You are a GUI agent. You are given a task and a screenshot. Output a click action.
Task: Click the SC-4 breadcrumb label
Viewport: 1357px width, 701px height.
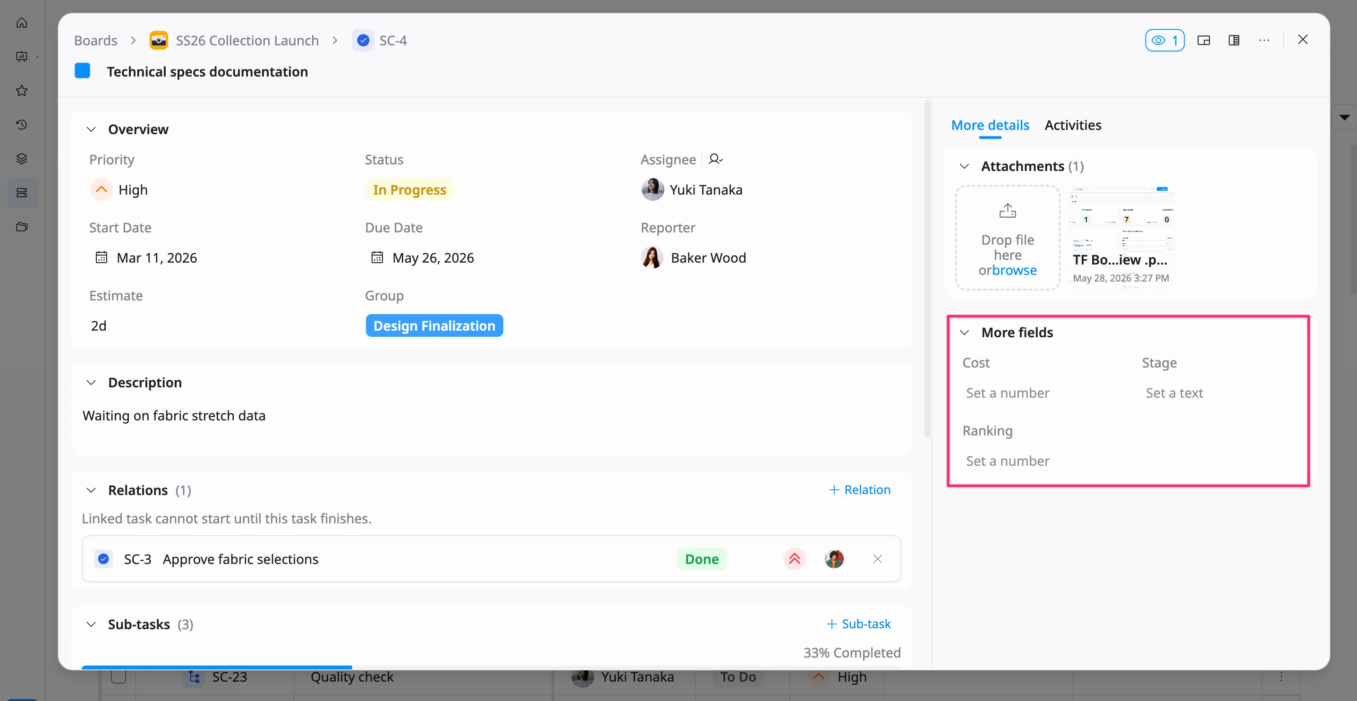(393, 41)
